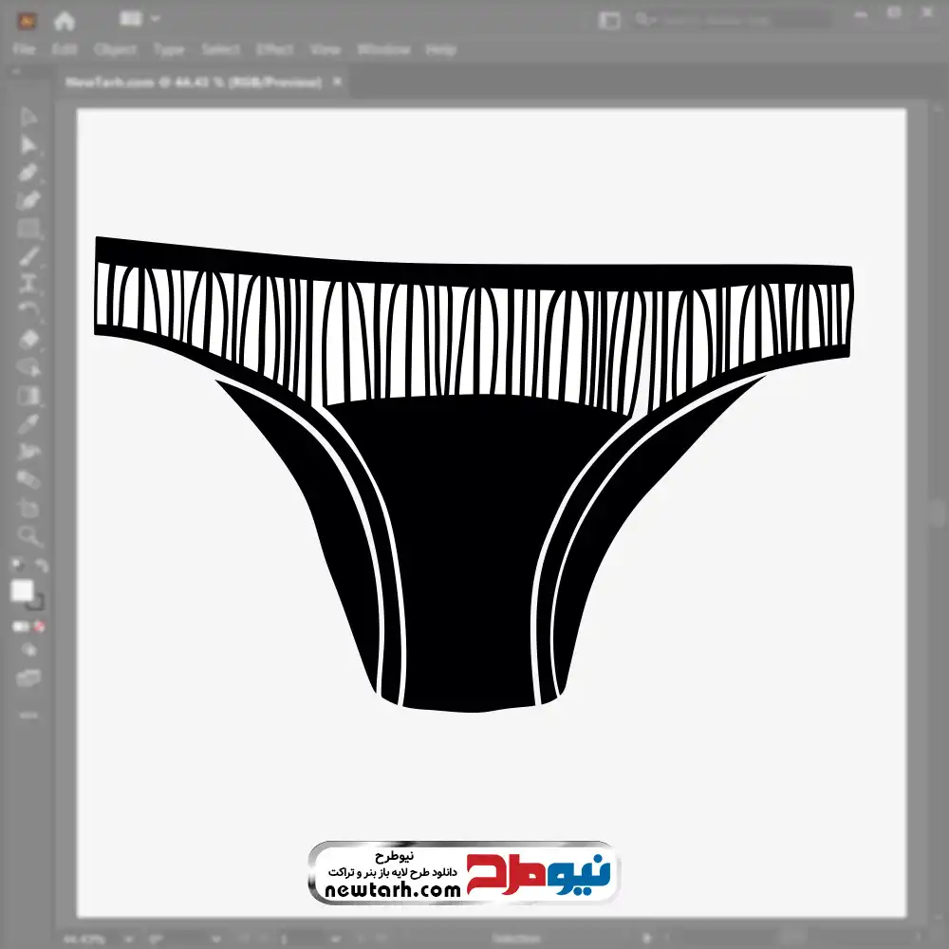The width and height of the screenshot is (949, 949).
Task: Select the Type tool
Action: [x=28, y=284]
